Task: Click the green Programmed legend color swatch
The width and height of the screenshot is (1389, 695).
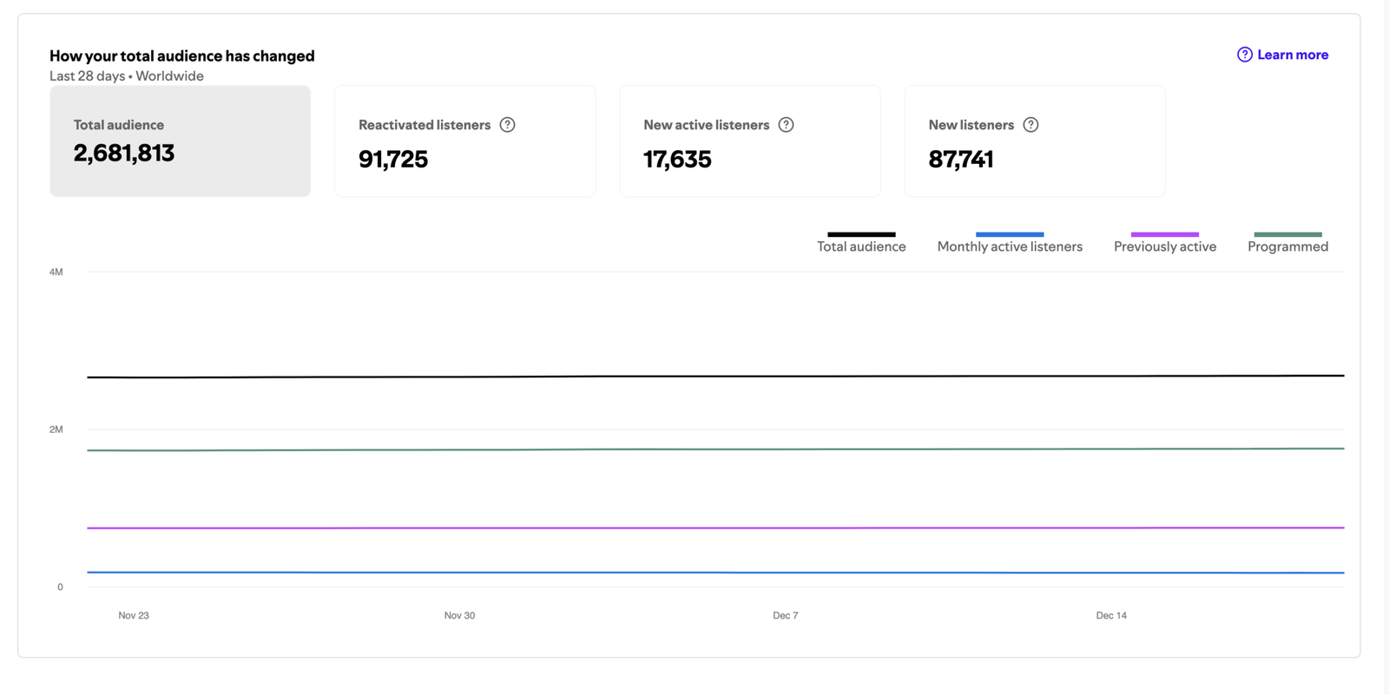Action: click(1287, 234)
